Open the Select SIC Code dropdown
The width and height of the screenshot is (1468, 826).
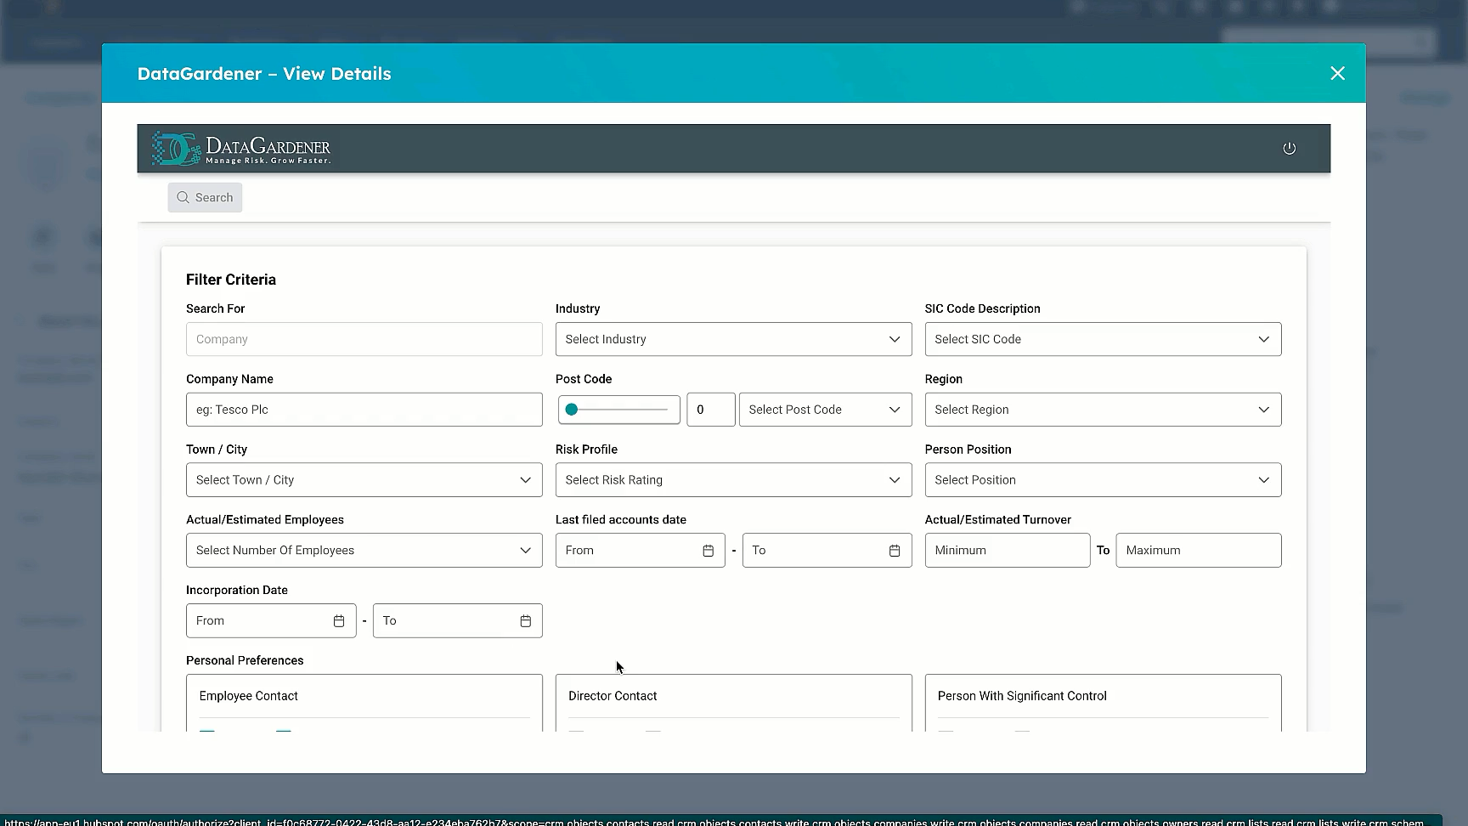point(1102,339)
